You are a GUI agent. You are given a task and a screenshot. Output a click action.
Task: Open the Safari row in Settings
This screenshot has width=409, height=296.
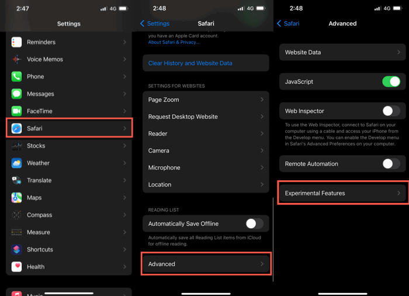[69, 128]
